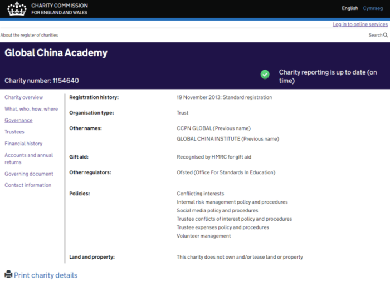Go to Charity overview section

click(23, 97)
